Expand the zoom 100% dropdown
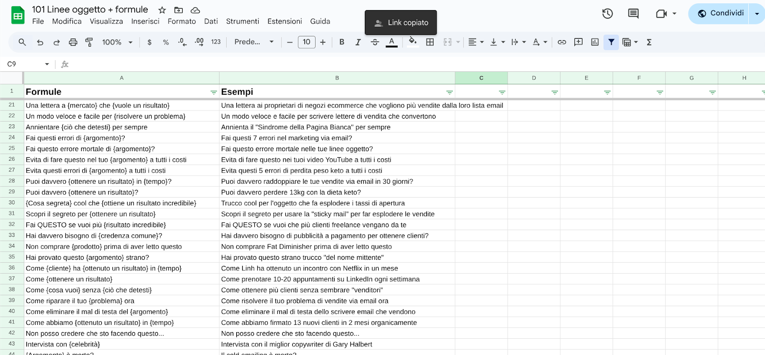This screenshot has width=765, height=355. click(x=130, y=42)
